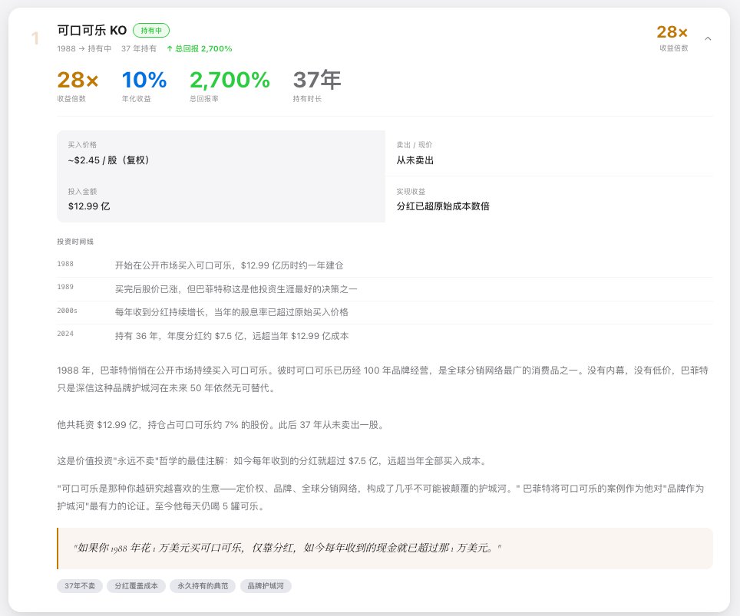Image resolution: width=740 pixels, height=616 pixels.
Task: Click the 卖出 / 现价 label
Action: point(415,145)
